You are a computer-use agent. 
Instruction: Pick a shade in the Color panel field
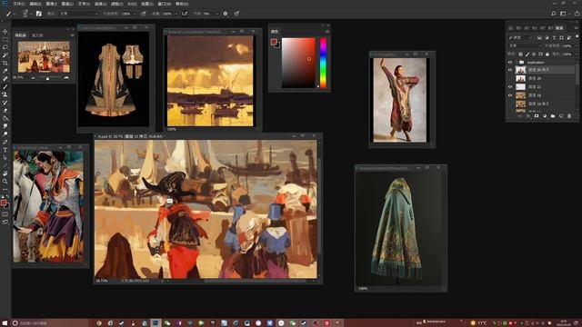click(298, 63)
